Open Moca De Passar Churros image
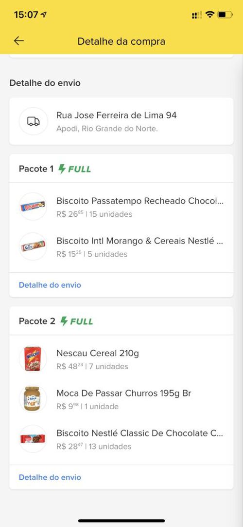Screen dimensions: 243x527 click(33, 398)
